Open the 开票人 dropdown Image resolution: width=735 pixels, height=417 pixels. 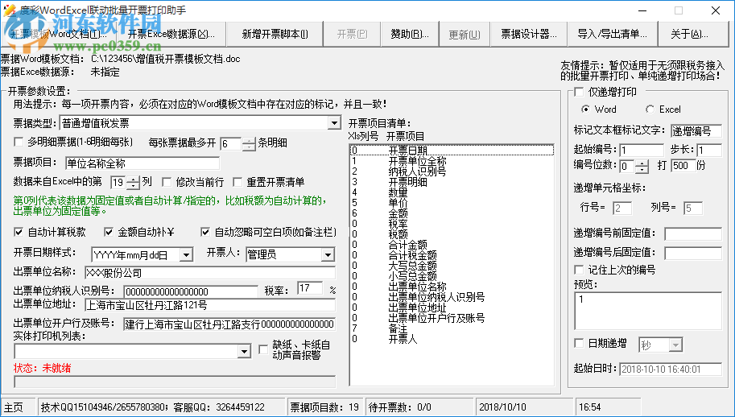click(328, 255)
